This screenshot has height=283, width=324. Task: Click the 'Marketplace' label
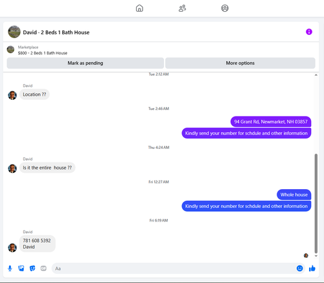tap(28, 47)
